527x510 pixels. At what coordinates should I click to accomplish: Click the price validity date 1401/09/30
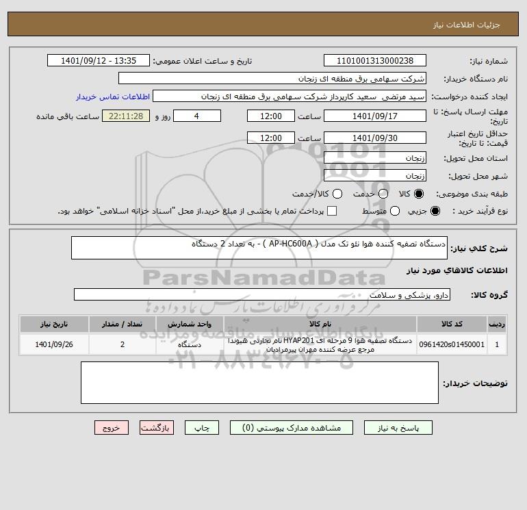click(x=375, y=138)
